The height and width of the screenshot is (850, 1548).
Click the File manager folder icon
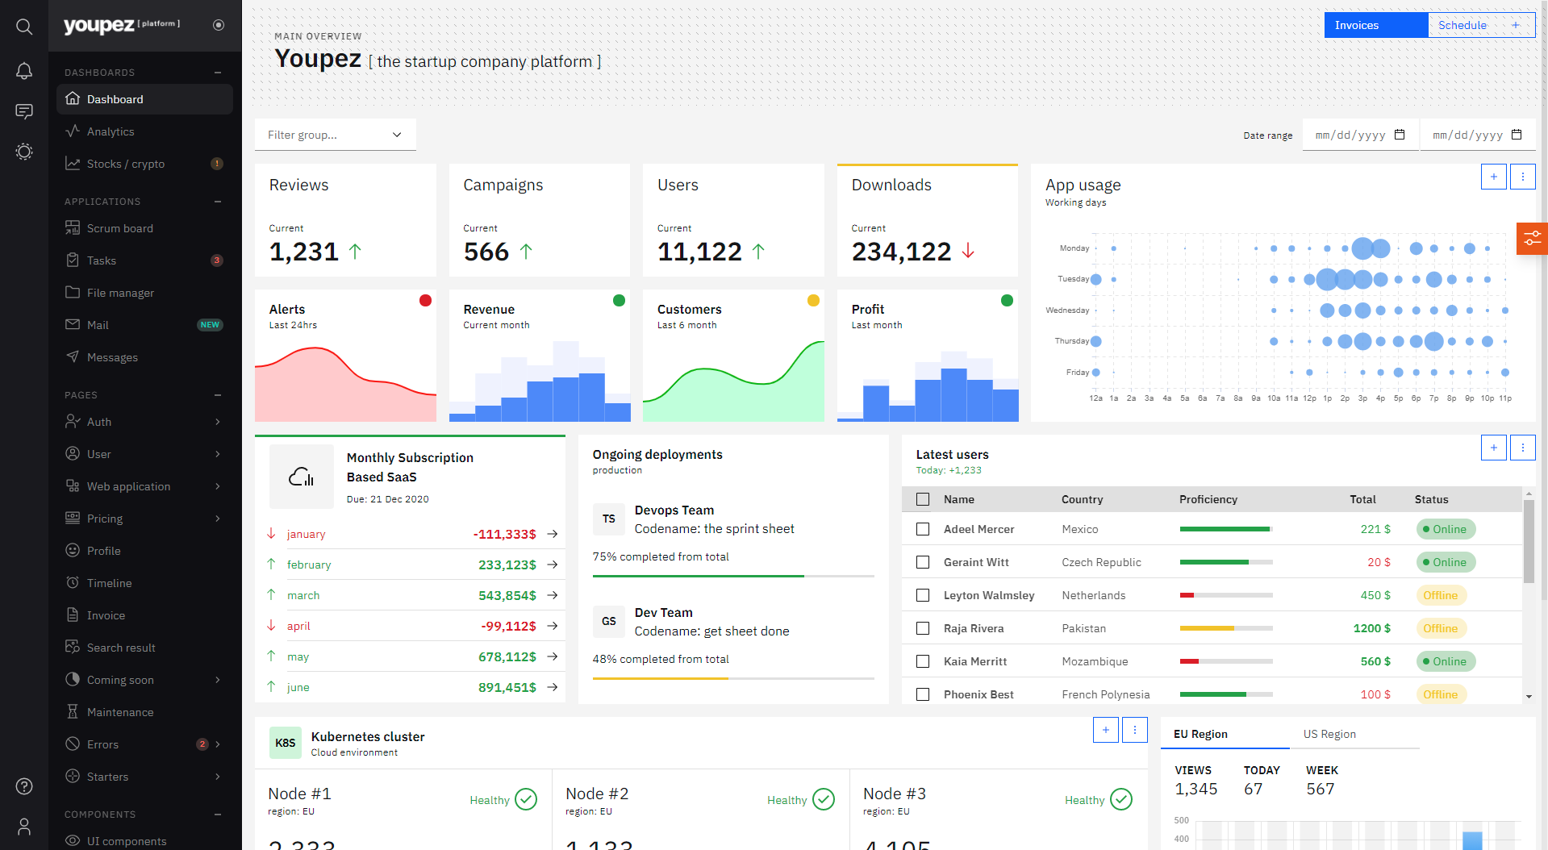click(73, 292)
